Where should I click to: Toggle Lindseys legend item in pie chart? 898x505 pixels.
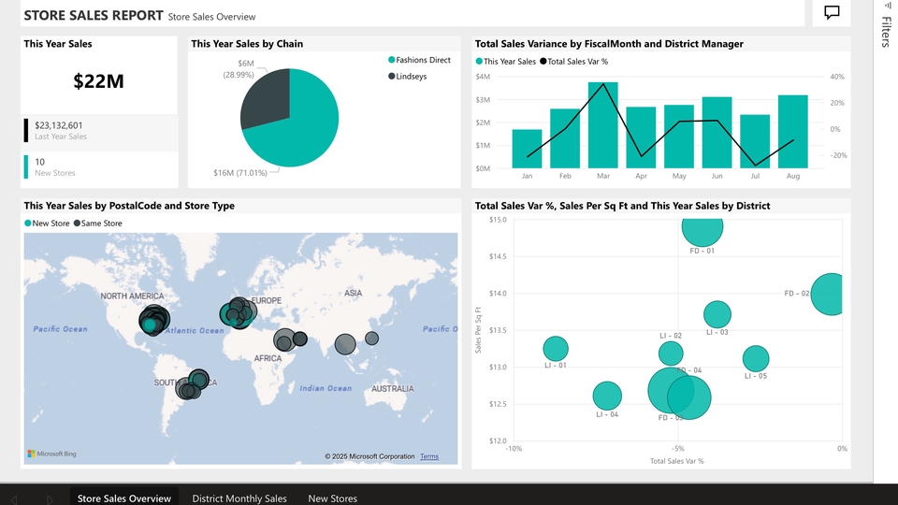coord(407,76)
